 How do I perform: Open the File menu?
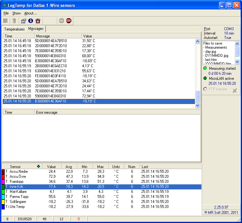(6, 13)
